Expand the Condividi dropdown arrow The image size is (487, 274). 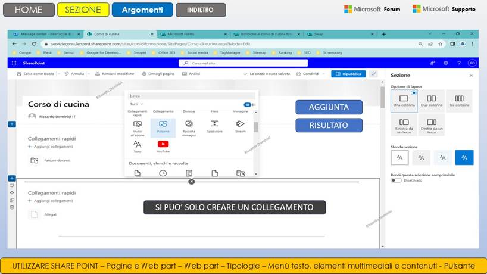324,74
